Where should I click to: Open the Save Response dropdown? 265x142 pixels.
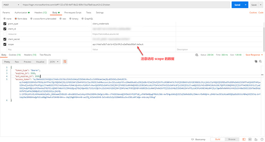pyautogui.click(x=254, y=55)
